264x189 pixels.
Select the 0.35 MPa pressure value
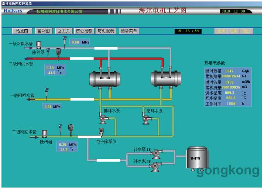(x=62, y=145)
